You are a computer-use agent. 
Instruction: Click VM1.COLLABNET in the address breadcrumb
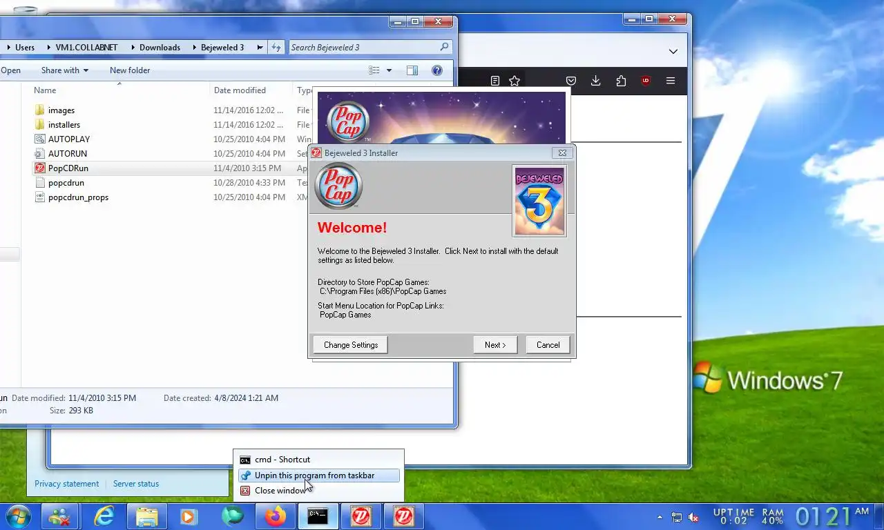(x=87, y=48)
